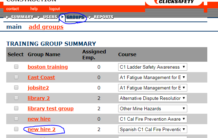Screen dimensions: 218x138
Task: Click logout in the top bar
Action: coord(55,9)
